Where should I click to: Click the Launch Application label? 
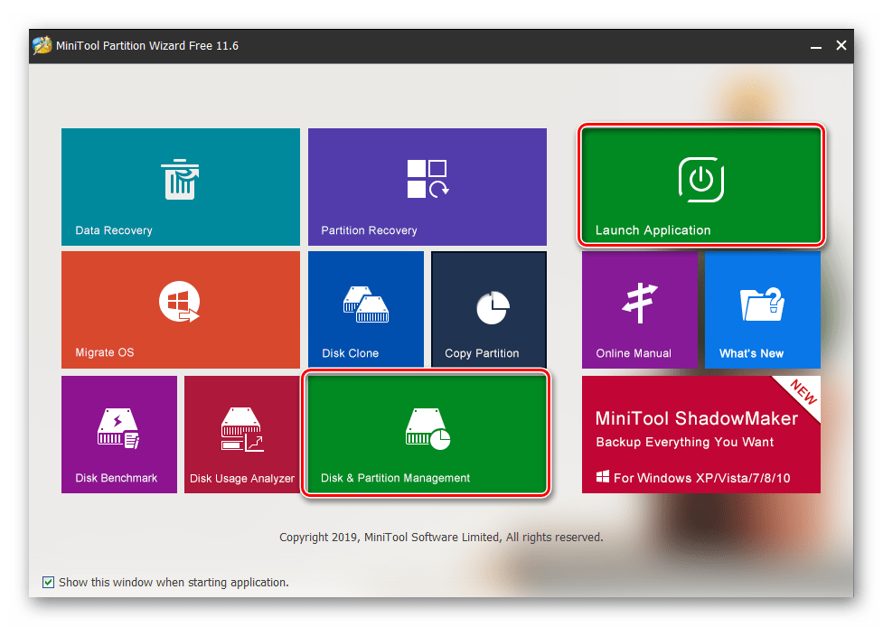tap(653, 230)
